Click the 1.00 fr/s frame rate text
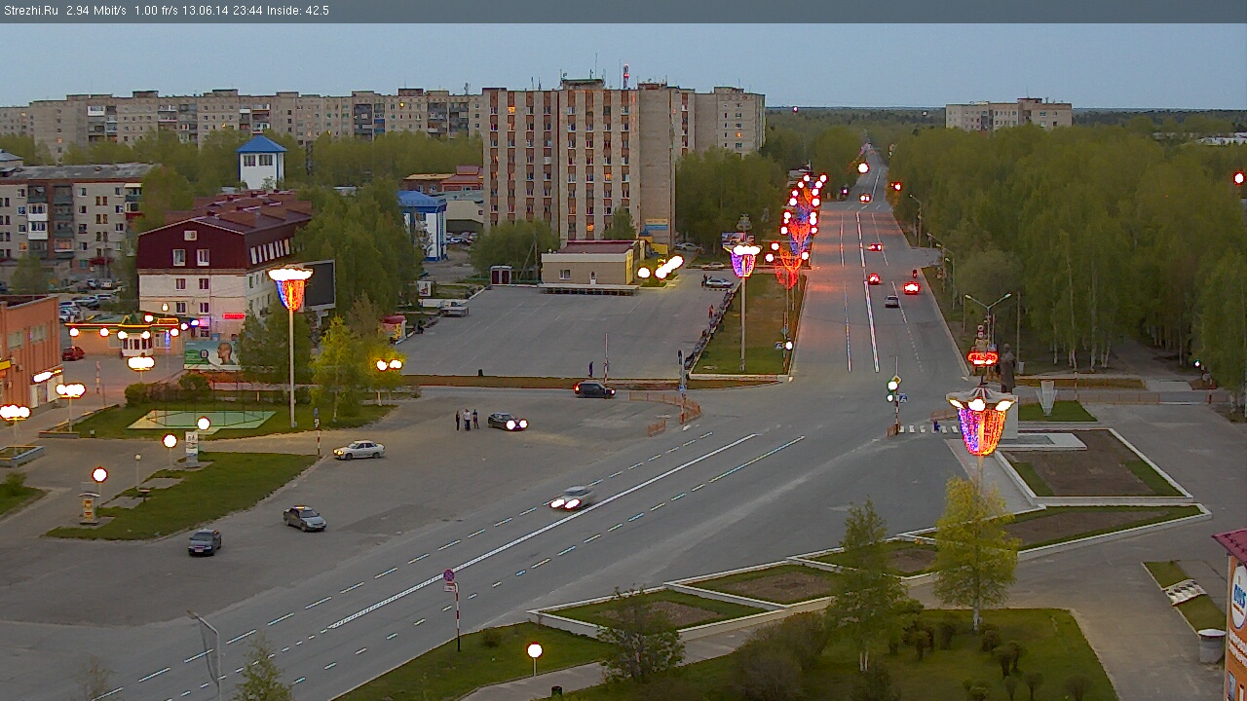Viewport: 1247px width, 701px height. coord(157,11)
